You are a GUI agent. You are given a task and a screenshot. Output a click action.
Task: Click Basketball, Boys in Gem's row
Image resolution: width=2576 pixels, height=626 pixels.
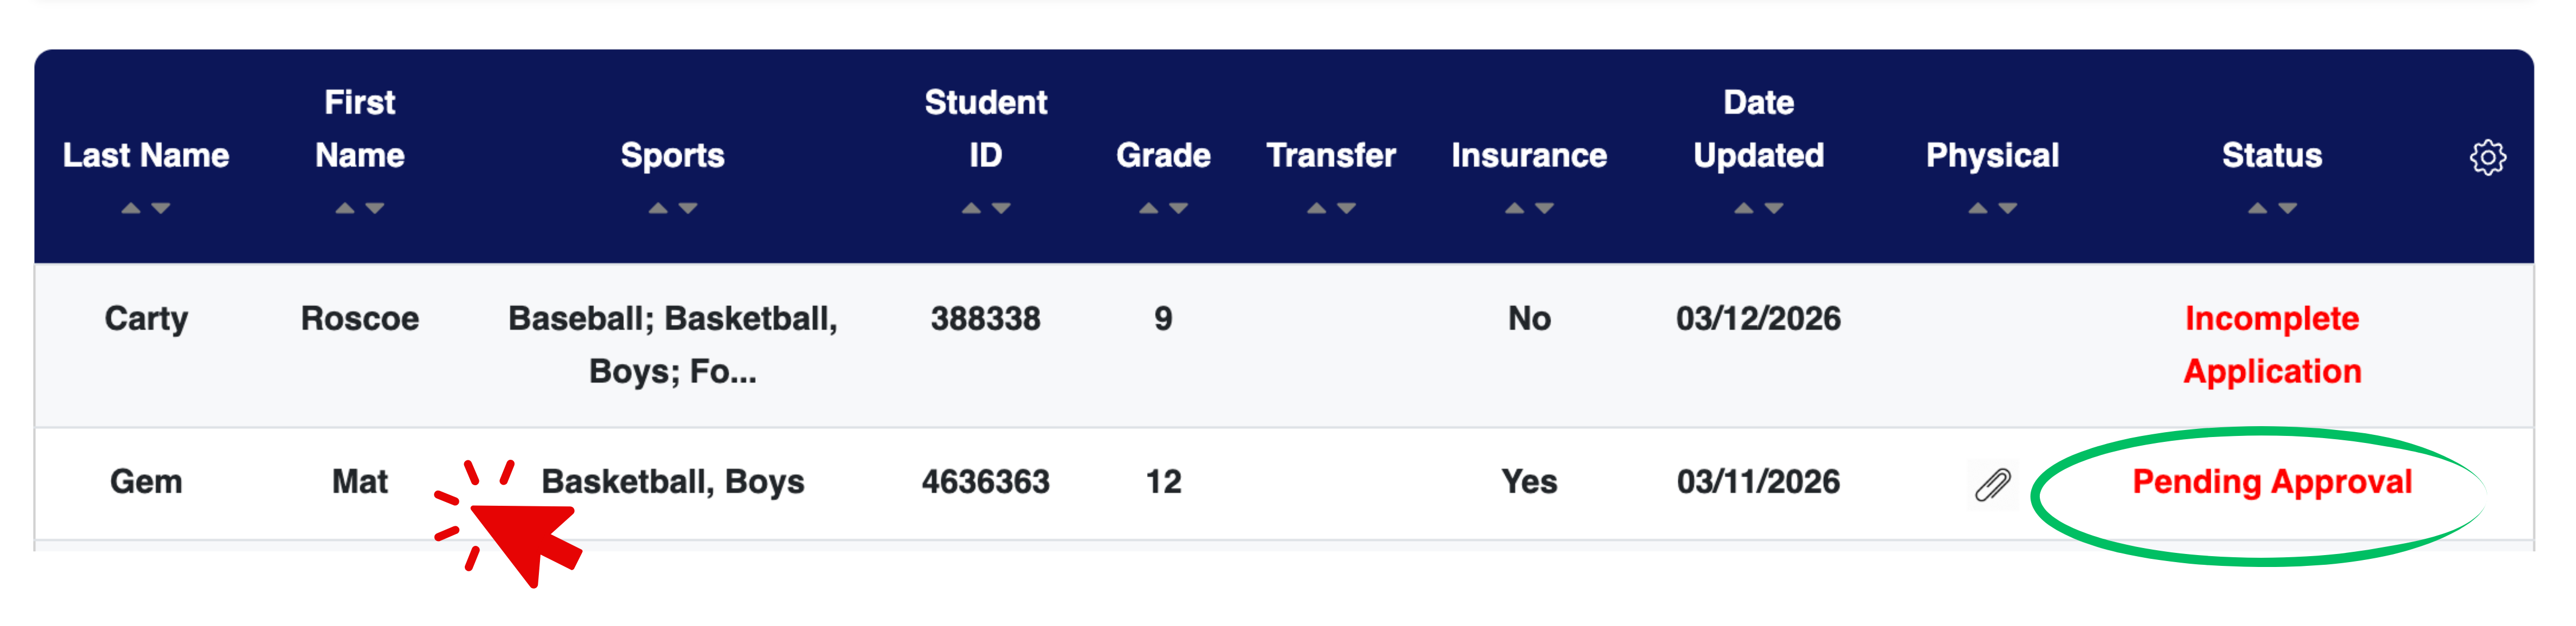pyautogui.click(x=673, y=482)
